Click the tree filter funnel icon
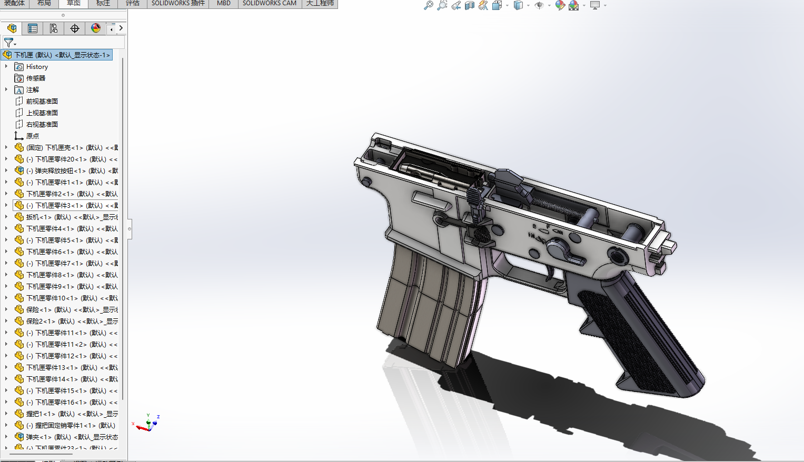Image resolution: width=804 pixels, height=462 pixels. [x=9, y=43]
